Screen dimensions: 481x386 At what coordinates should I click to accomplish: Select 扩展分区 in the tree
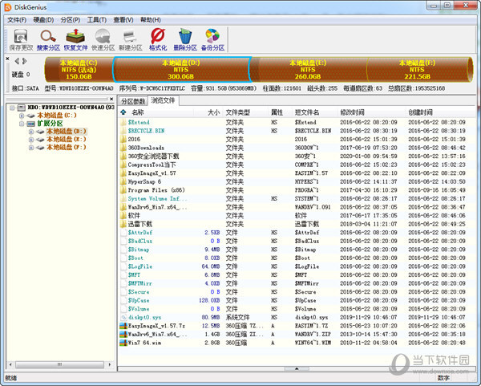[x=50, y=124]
